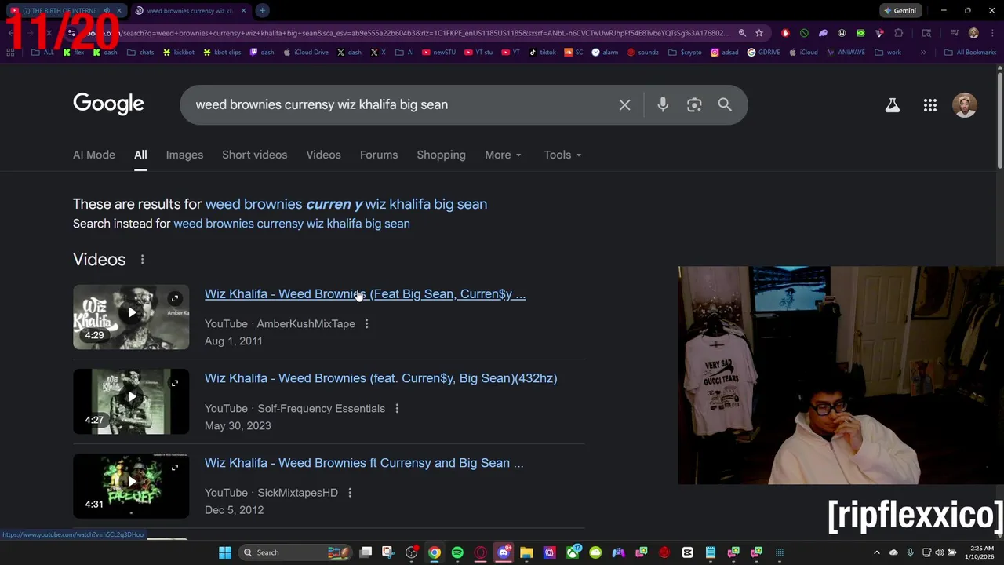Open the zoom magnifier icon in address bar

pyautogui.click(x=742, y=33)
